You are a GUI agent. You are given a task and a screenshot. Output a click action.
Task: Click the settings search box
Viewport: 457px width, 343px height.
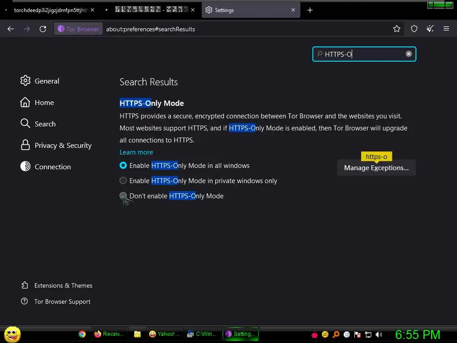point(364,54)
